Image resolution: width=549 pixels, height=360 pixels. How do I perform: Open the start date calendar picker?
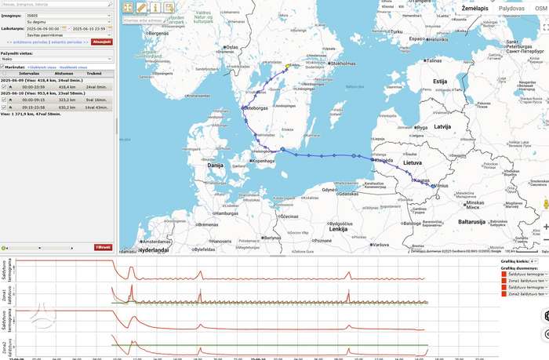pos(64,28)
